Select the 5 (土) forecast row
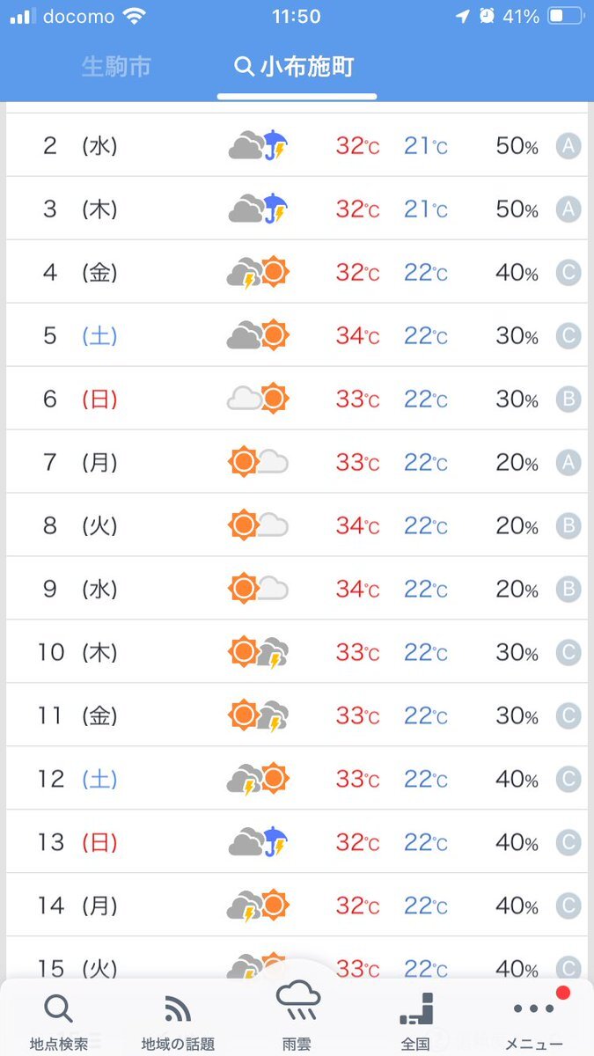Image resolution: width=594 pixels, height=1056 pixels. click(297, 335)
